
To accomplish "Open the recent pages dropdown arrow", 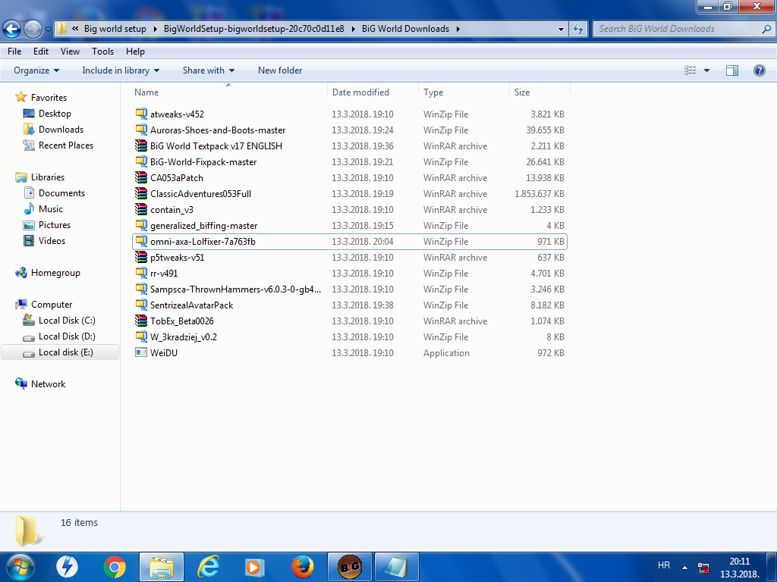I will click(x=48, y=30).
